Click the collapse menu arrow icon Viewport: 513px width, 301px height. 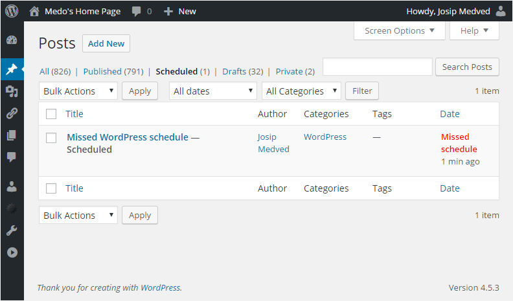click(12, 252)
